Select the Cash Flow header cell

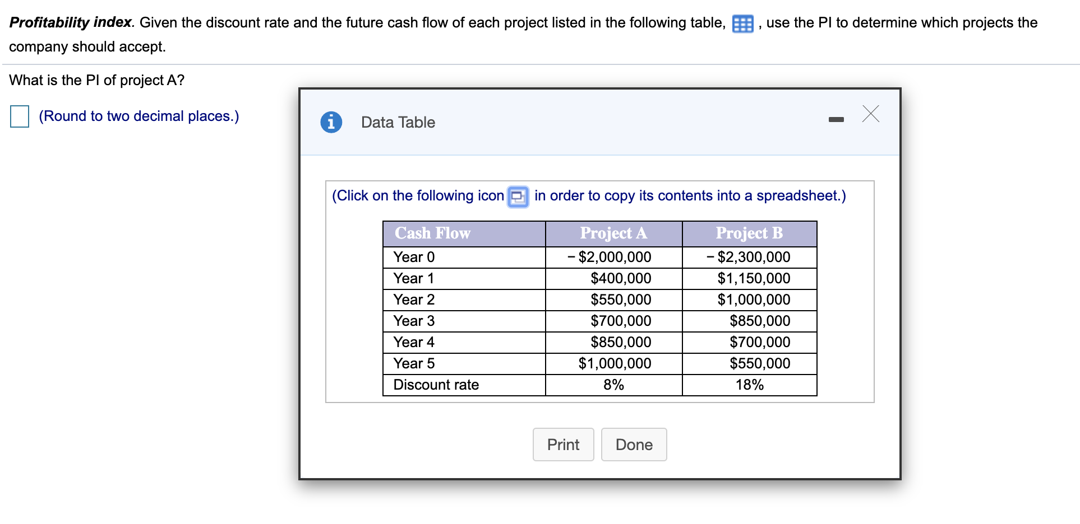(432, 233)
